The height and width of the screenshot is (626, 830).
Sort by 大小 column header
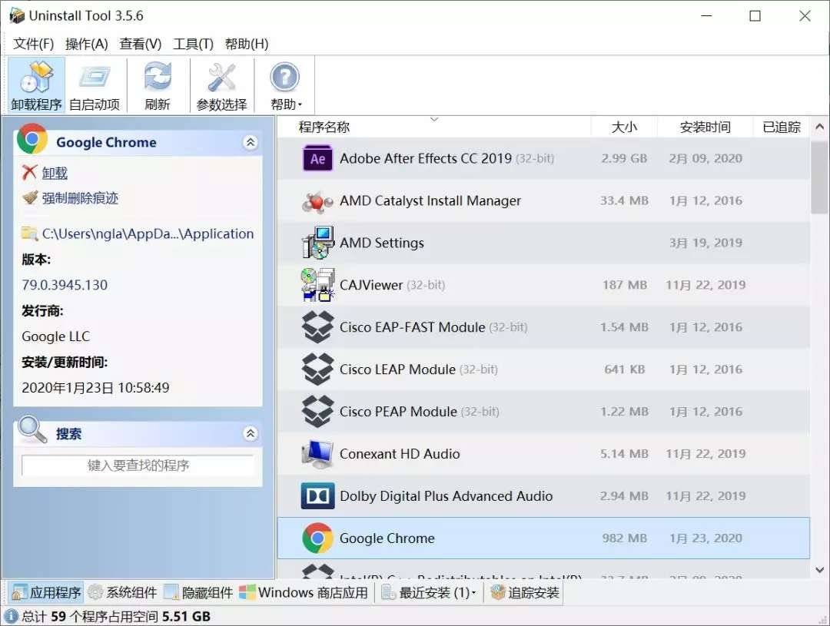pyautogui.click(x=624, y=127)
